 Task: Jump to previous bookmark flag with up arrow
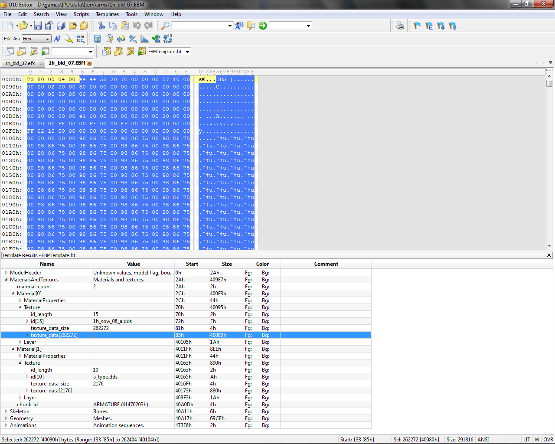453,26
